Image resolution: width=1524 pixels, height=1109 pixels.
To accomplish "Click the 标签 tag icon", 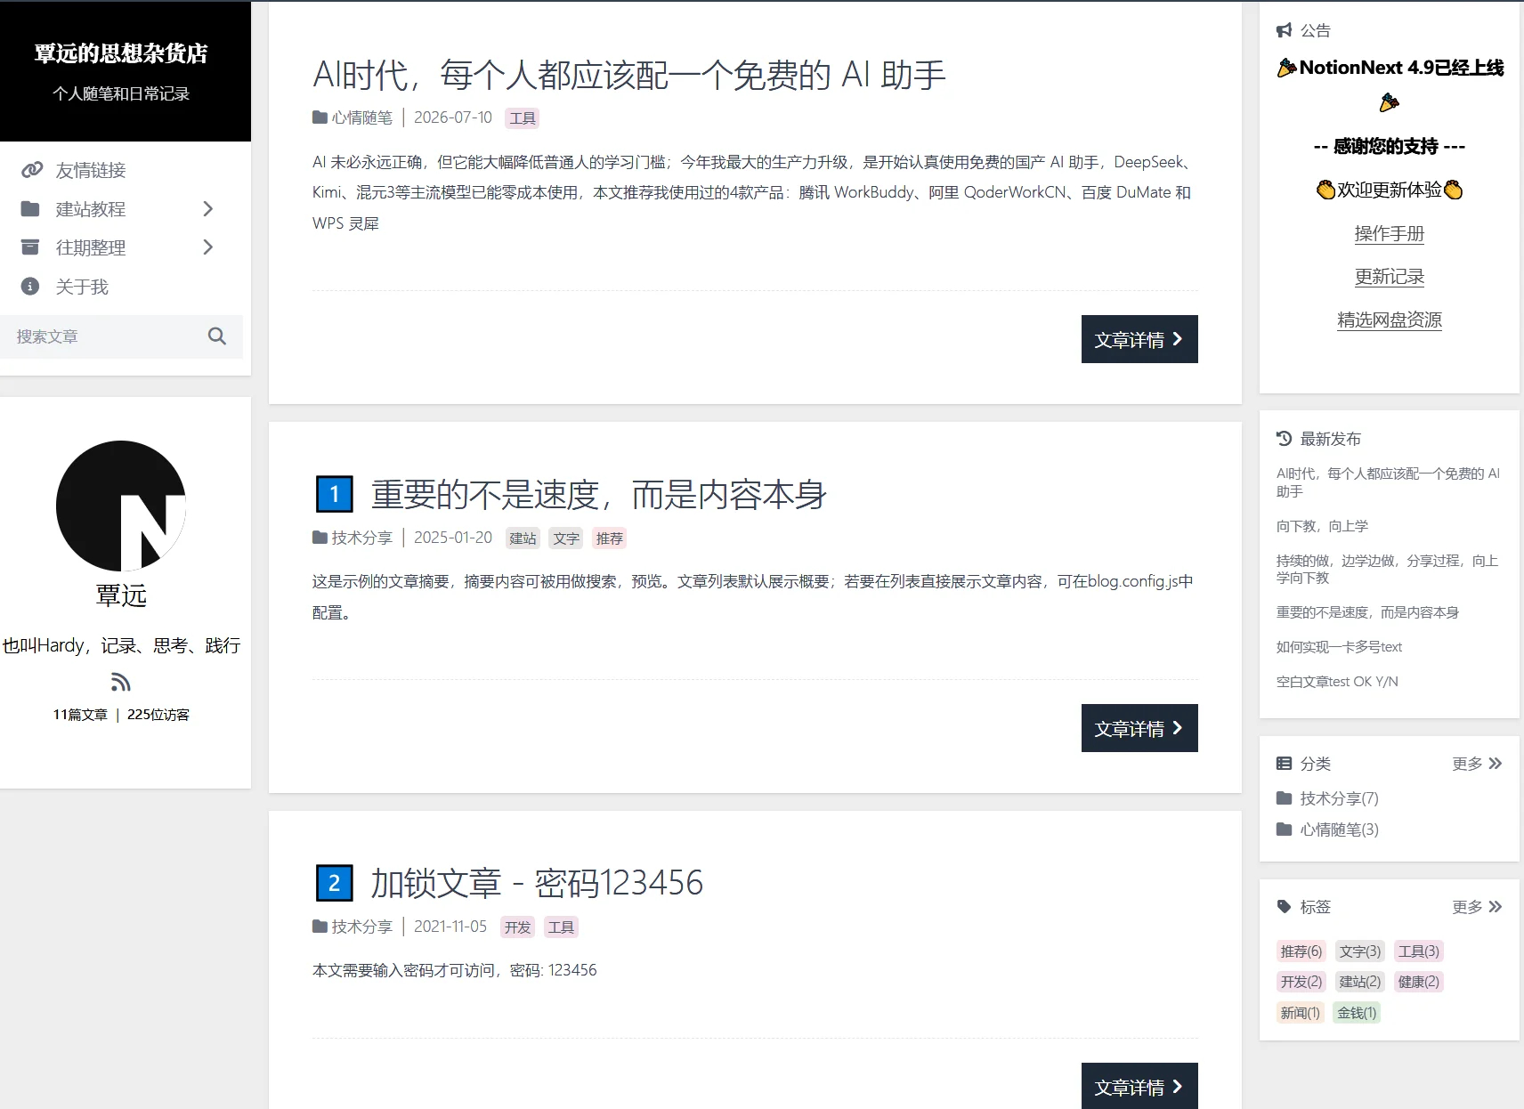I will (x=1284, y=907).
